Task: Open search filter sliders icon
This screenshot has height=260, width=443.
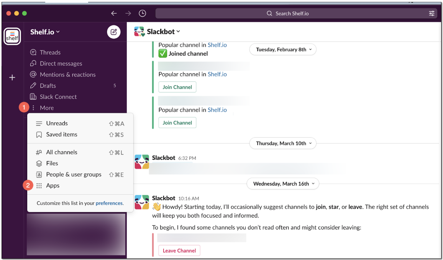Action: [x=432, y=13]
